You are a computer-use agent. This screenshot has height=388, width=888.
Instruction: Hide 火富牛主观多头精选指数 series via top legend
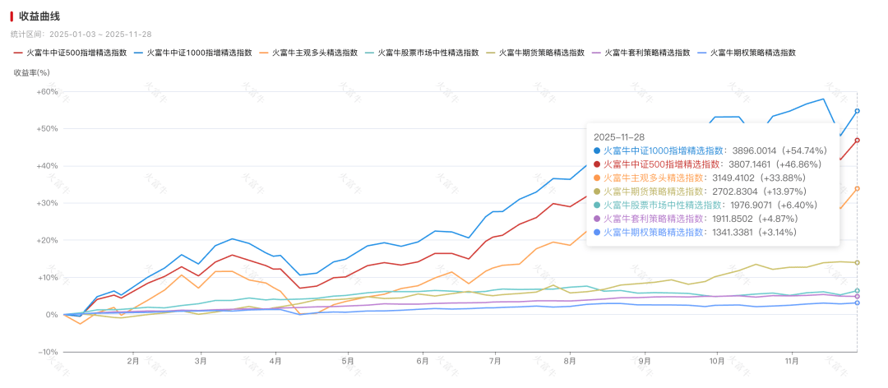(x=315, y=52)
